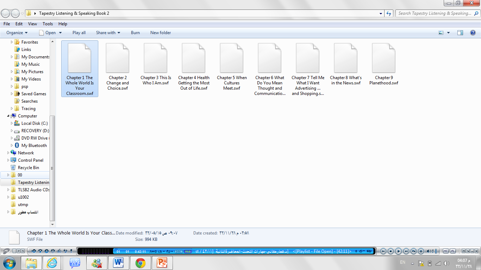Select Recycle Bin in the navigation pane
The height and width of the screenshot is (270, 481).
pyautogui.click(x=29, y=168)
